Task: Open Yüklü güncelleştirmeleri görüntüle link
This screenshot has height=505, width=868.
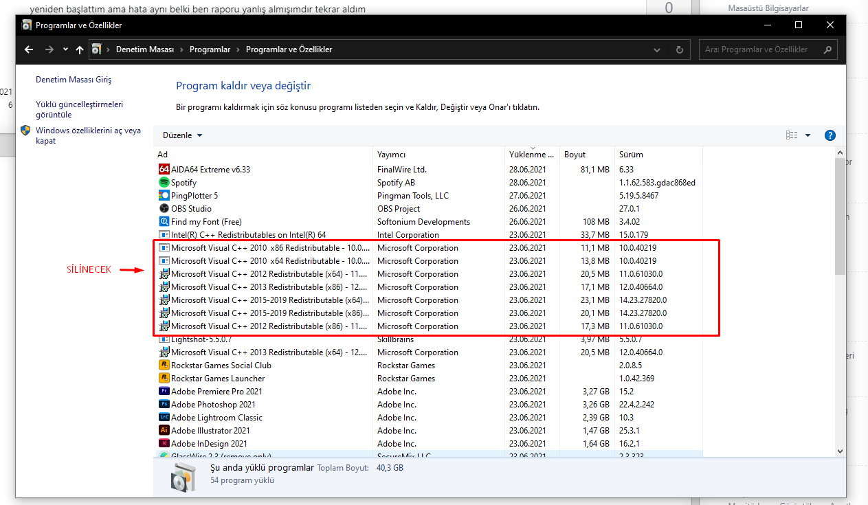Action: click(79, 109)
